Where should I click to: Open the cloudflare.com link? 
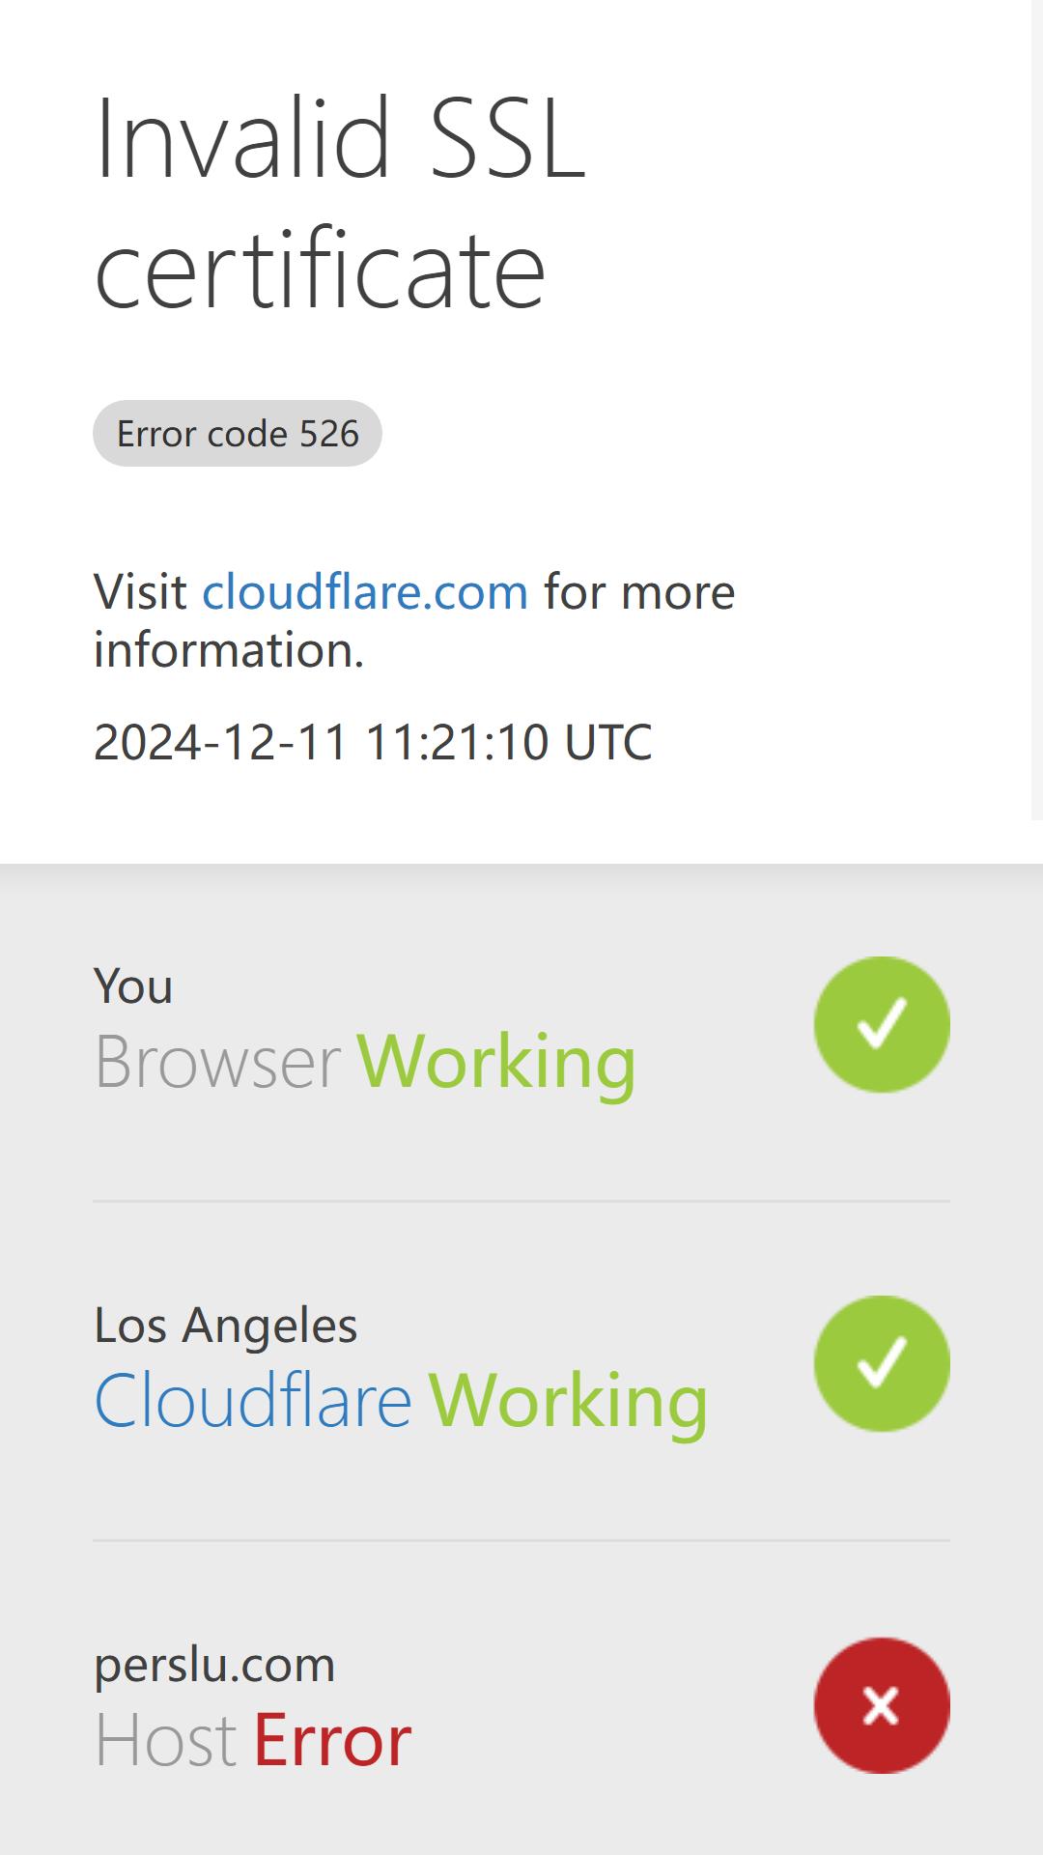click(365, 591)
